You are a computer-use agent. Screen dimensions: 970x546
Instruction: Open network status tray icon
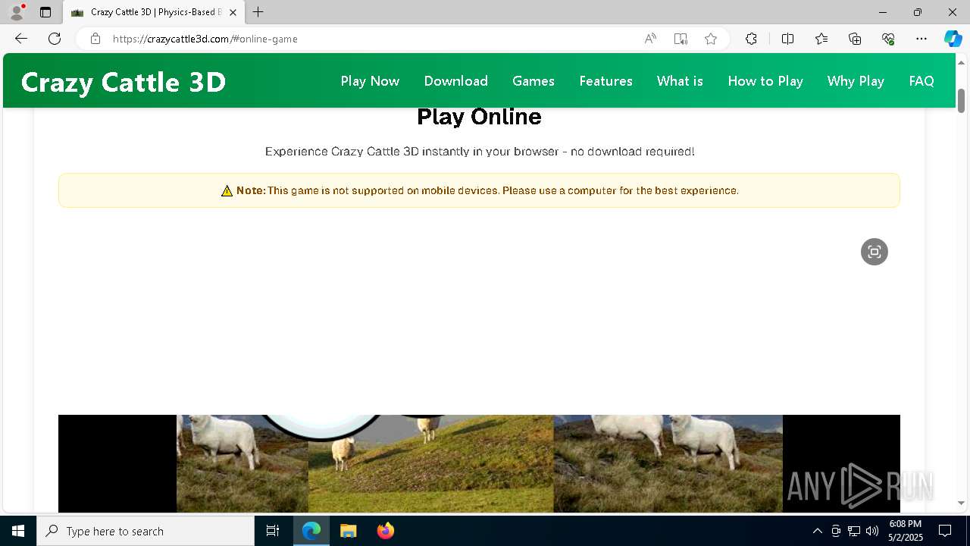click(x=854, y=531)
